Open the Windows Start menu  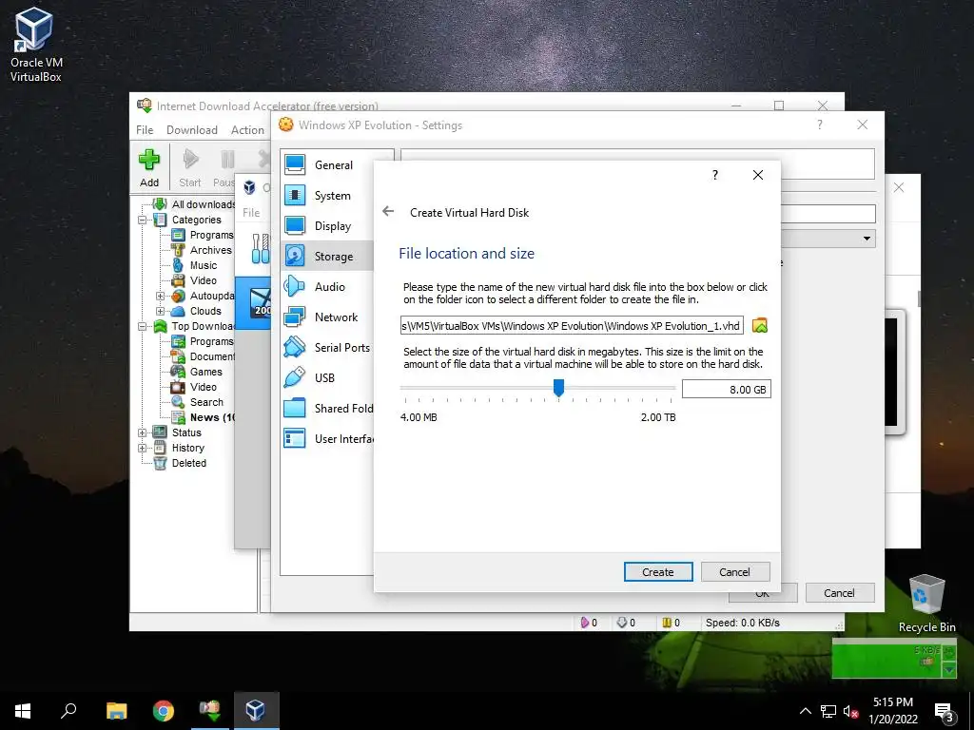(x=23, y=711)
